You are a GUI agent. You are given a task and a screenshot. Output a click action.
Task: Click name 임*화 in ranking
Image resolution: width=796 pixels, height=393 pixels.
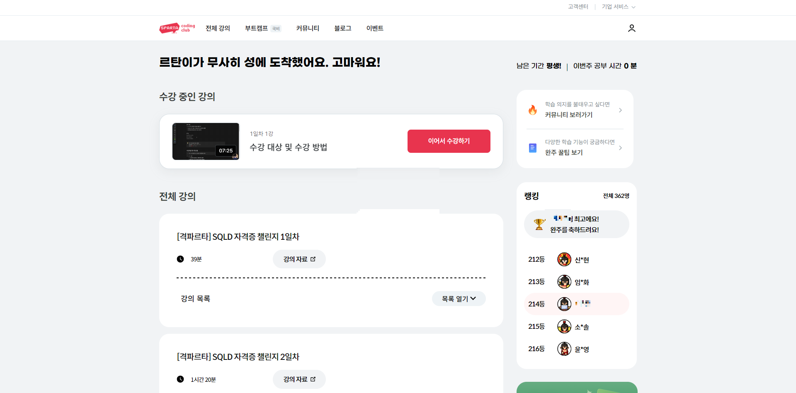(582, 282)
